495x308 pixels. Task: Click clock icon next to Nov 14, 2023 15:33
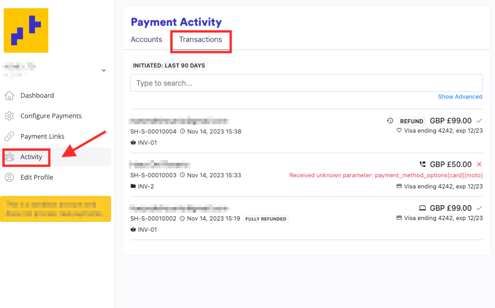(x=182, y=175)
